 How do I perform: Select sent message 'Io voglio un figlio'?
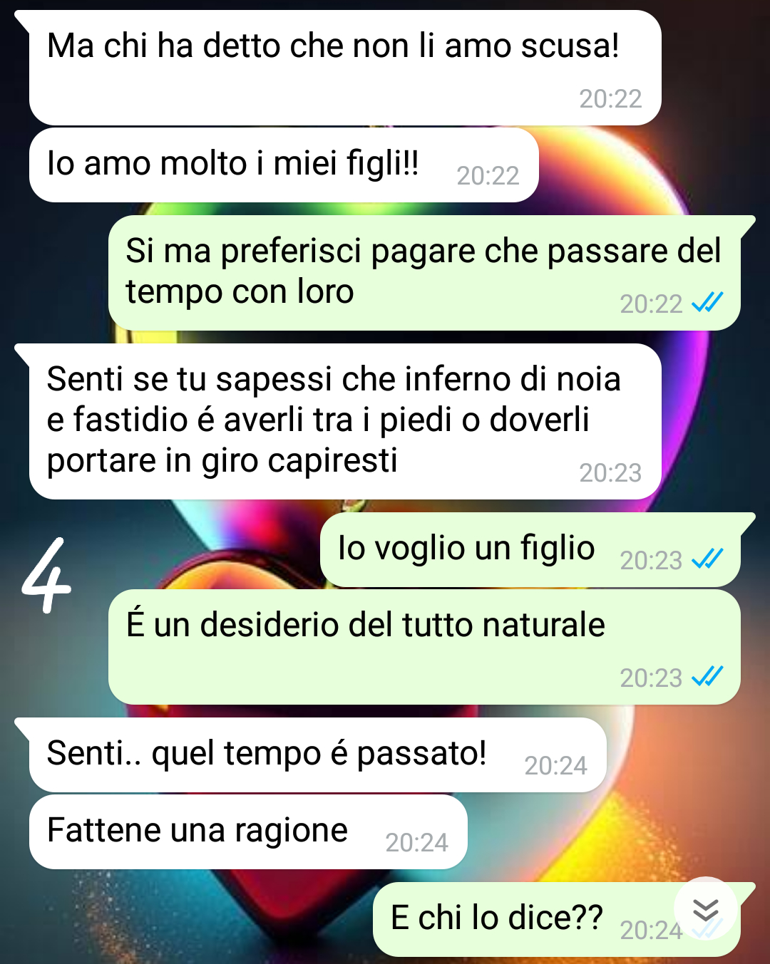click(530, 549)
